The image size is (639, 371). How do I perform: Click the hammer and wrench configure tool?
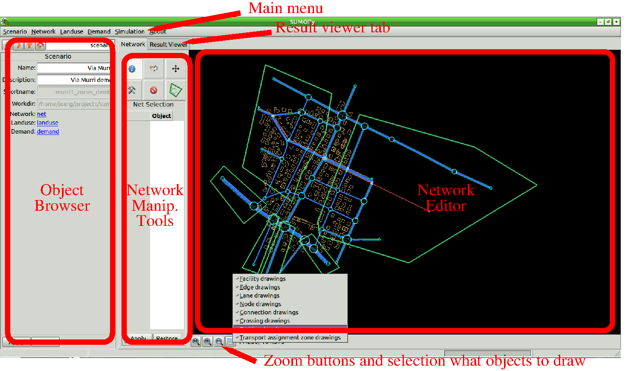(x=132, y=90)
